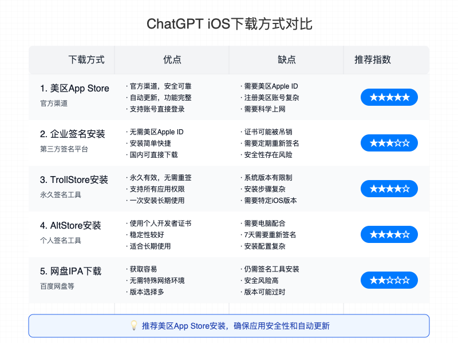
Task: Click the banner text 推荐美区App Store安装
Action: [x=184, y=326]
